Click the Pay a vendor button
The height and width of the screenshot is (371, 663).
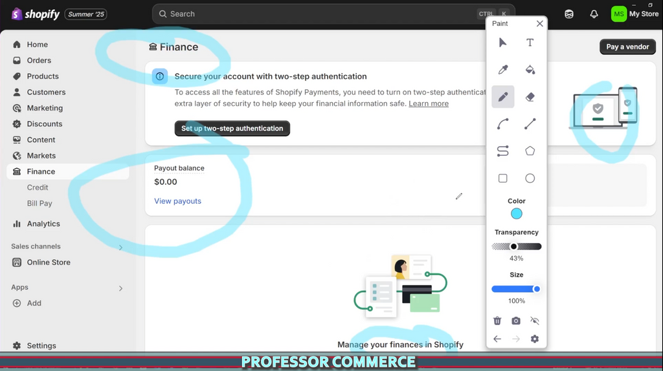coord(627,47)
